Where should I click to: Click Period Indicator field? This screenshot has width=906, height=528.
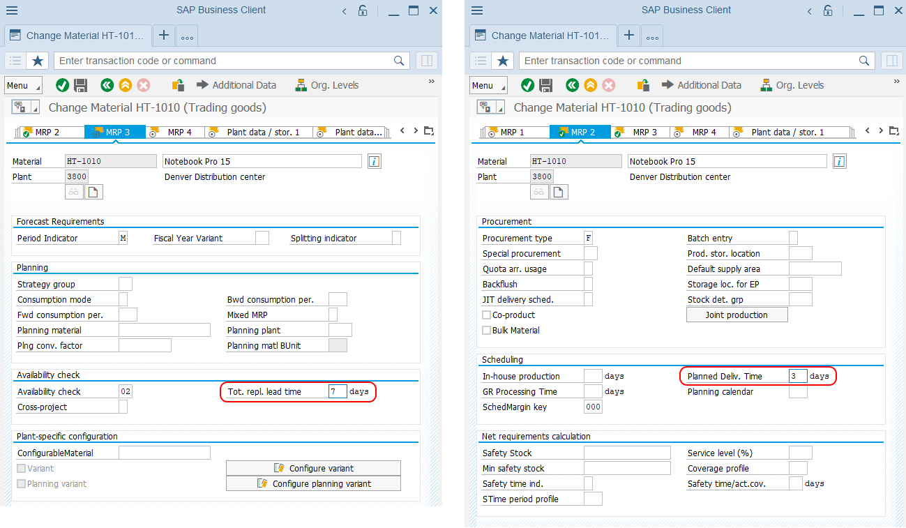coord(123,238)
